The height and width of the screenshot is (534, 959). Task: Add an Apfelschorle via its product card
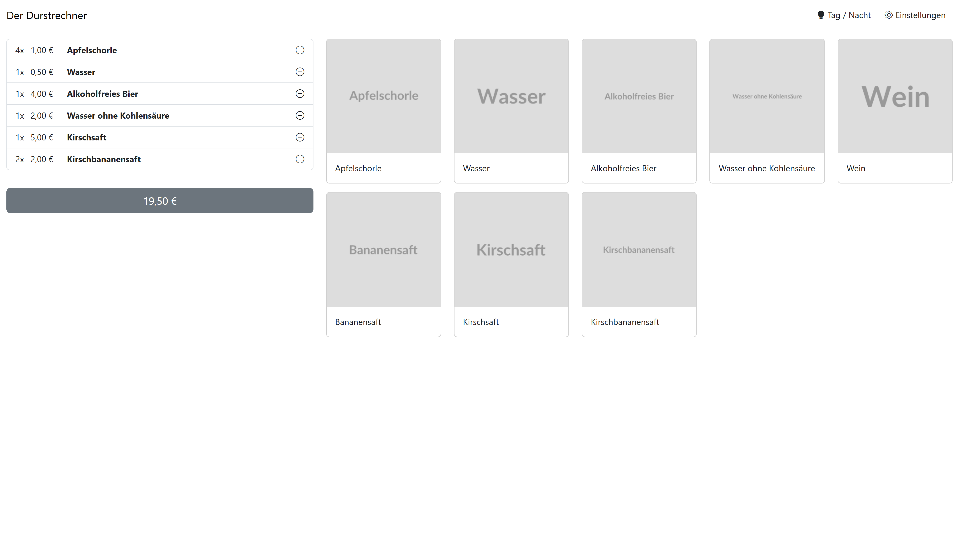click(x=383, y=111)
